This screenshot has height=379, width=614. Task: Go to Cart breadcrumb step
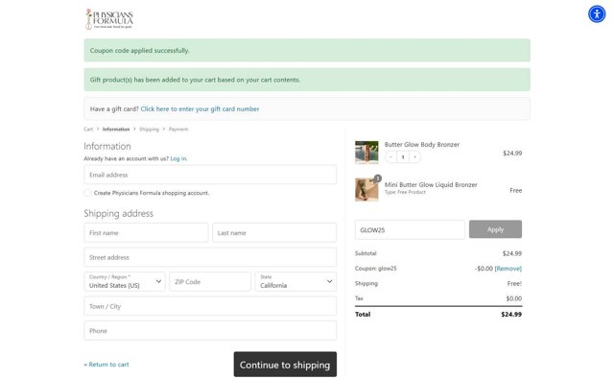(x=88, y=130)
